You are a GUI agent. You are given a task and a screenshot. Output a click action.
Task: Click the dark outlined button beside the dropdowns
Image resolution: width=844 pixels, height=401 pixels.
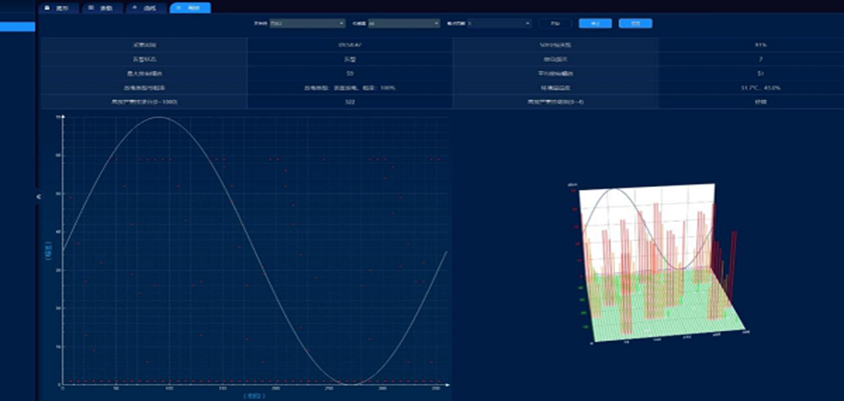tap(555, 23)
